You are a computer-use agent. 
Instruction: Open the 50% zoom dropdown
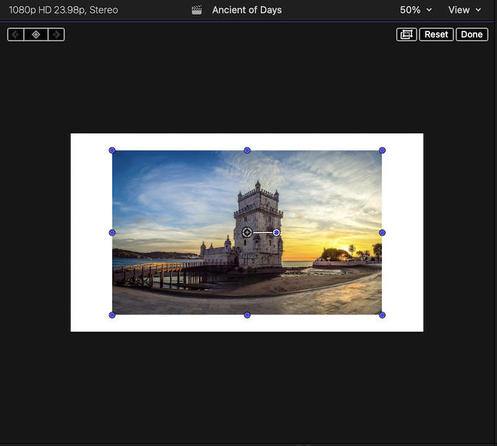tap(416, 10)
